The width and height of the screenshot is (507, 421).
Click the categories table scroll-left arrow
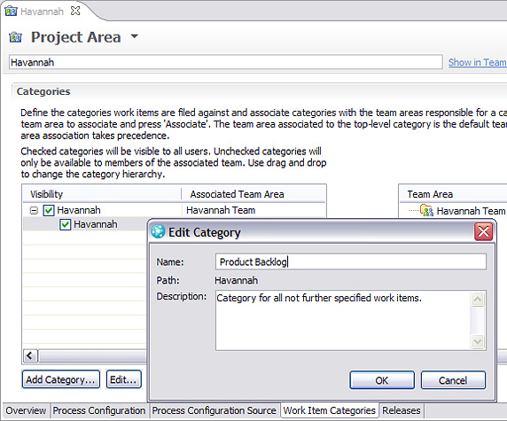(x=30, y=356)
